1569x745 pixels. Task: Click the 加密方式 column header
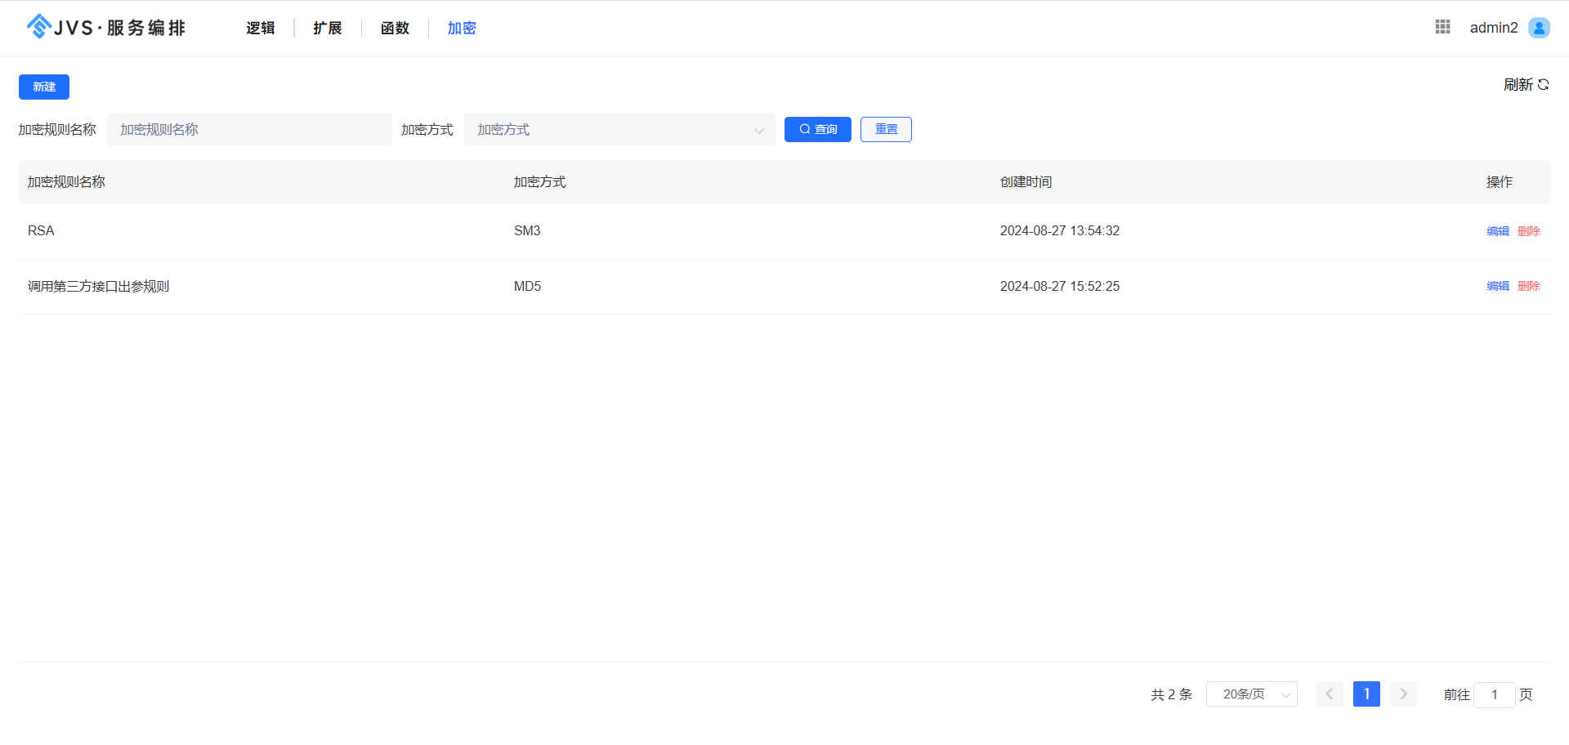point(539,181)
